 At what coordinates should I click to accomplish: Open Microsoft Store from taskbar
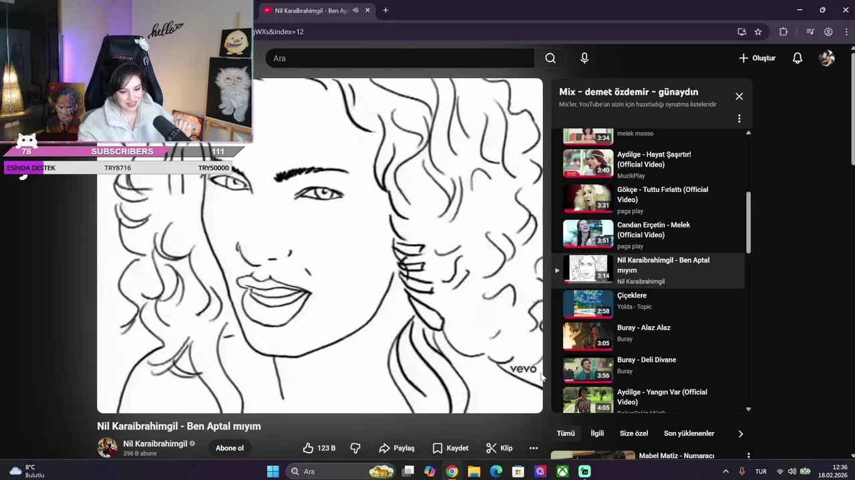518,471
